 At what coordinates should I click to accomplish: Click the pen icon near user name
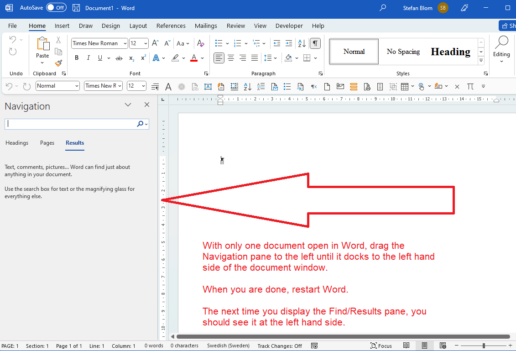pyautogui.click(x=464, y=8)
